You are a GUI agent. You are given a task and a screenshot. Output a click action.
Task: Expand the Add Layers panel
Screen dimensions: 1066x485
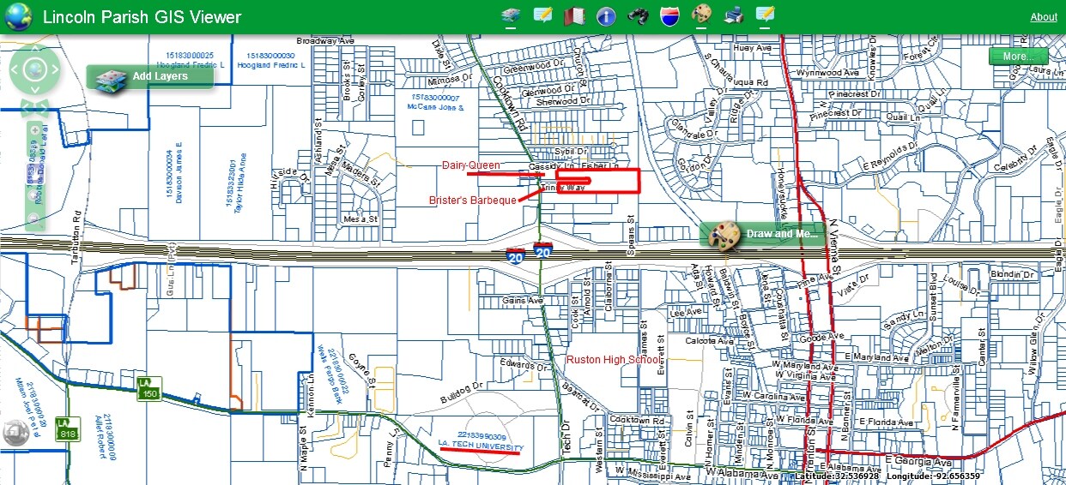(149, 77)
